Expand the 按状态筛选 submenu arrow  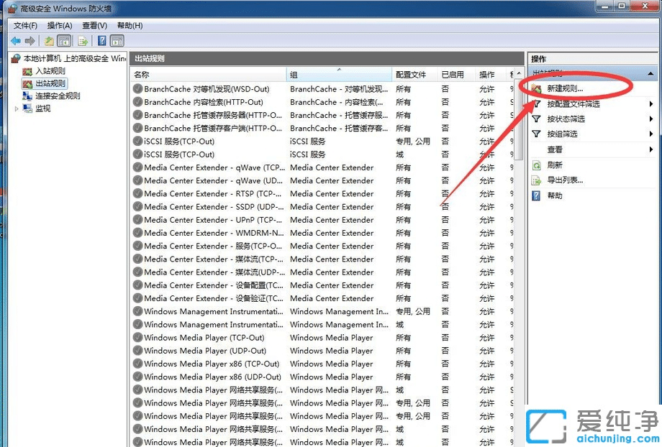tap(651, 119)
